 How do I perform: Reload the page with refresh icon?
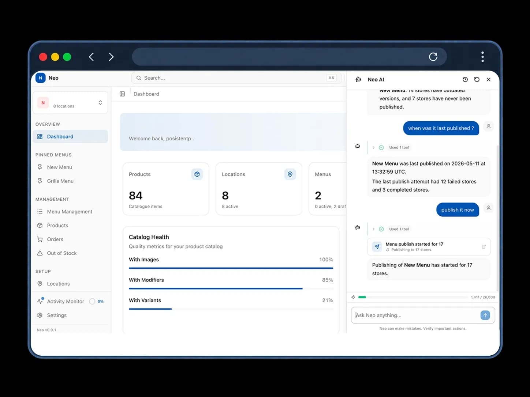point(433,57)
